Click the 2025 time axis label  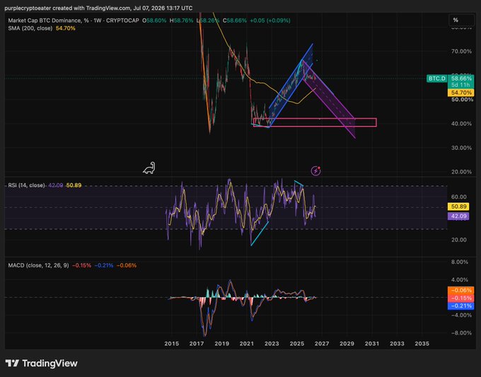pos(297,344)
